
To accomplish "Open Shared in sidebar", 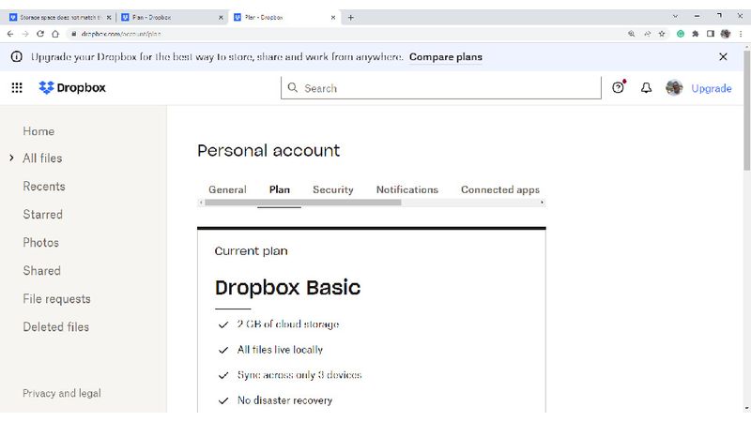I will pyautogui.click(x=41, y=271).
